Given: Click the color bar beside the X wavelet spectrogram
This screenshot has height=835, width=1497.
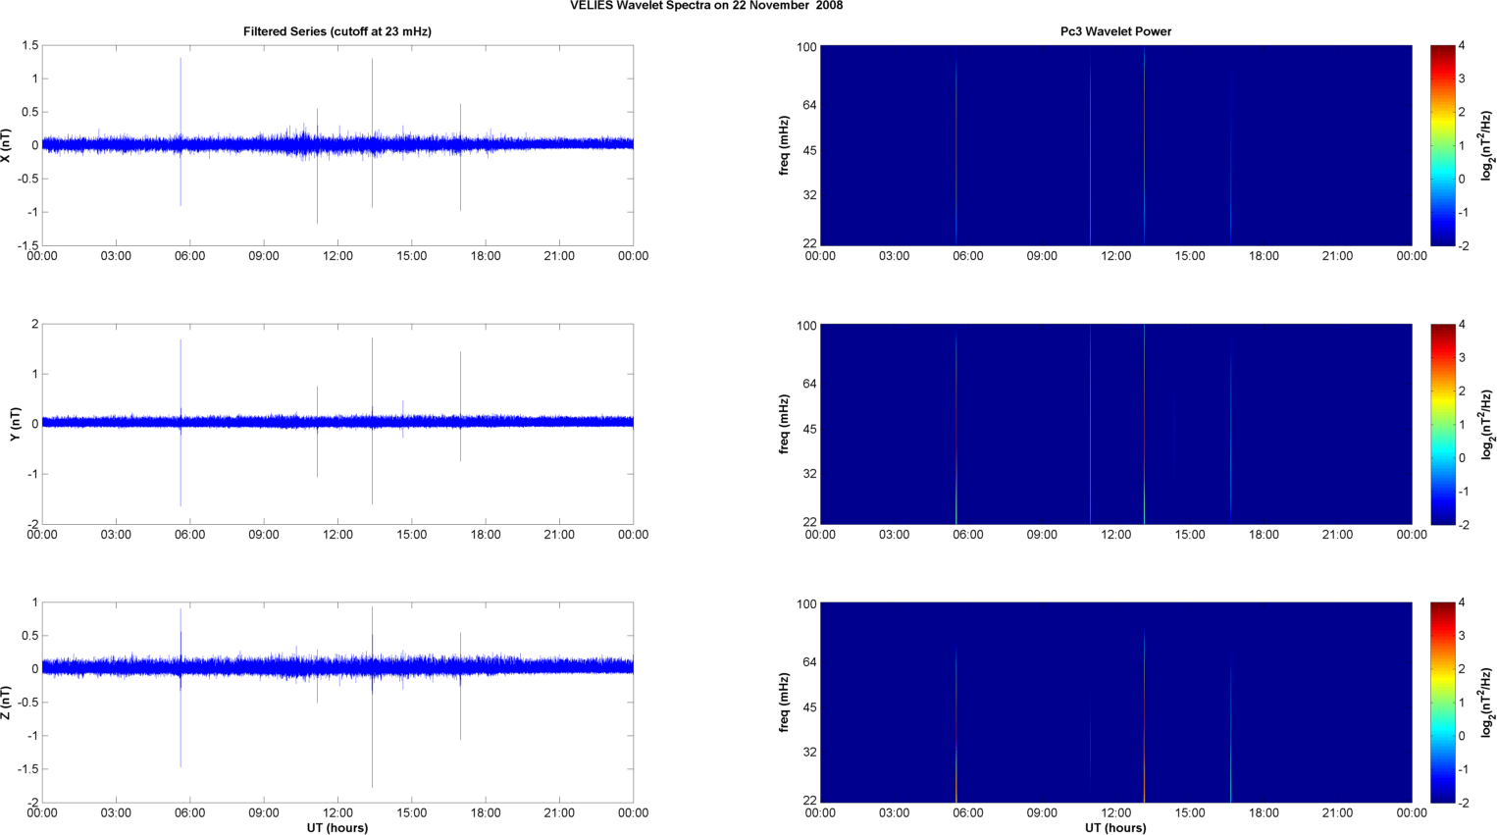Looking at the screenshot, I should coord(1442,145).
